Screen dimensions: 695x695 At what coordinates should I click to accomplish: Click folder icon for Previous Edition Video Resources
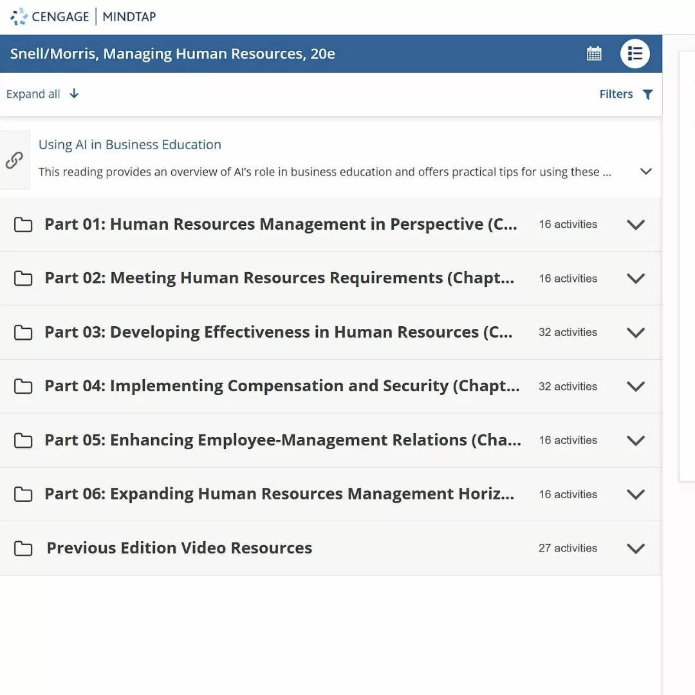pyautogui.click(x=23, y=548)
